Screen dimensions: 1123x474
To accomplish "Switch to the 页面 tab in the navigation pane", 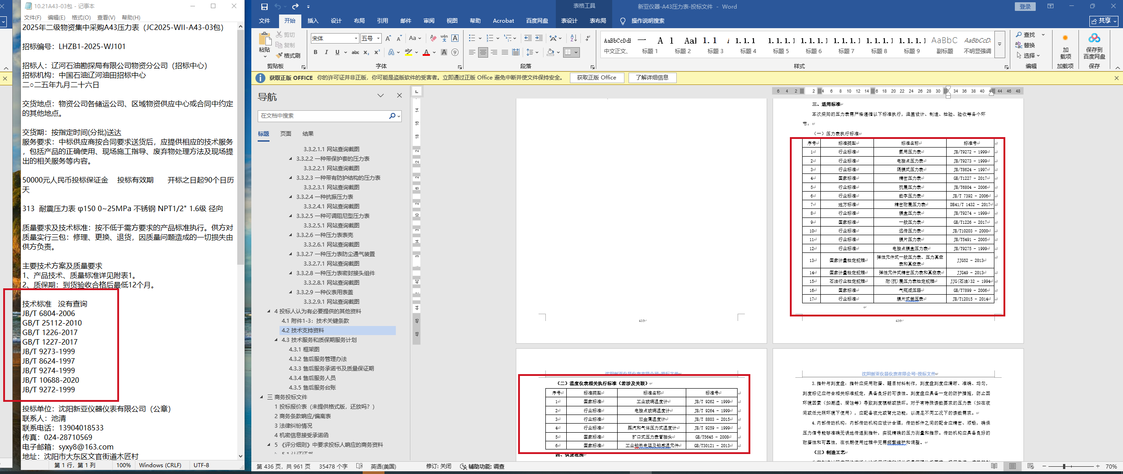I will (x=286, y=134).
